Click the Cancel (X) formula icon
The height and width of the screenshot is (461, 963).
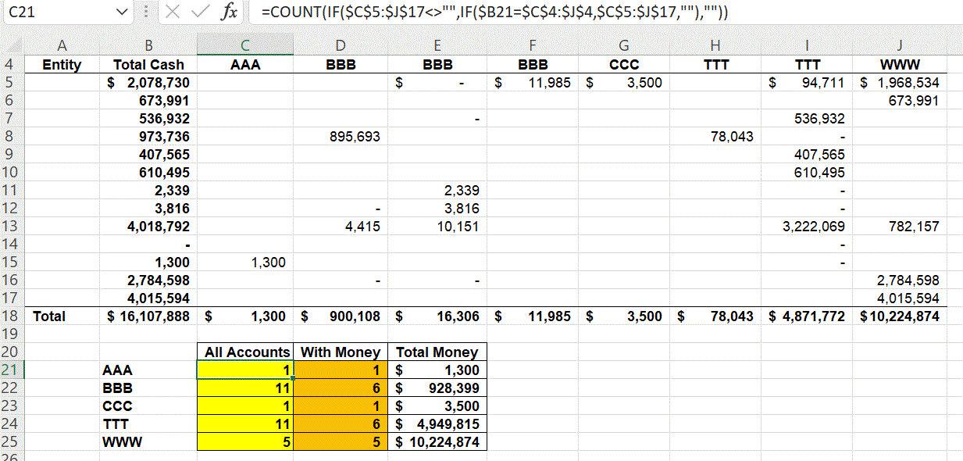[174, 13]
